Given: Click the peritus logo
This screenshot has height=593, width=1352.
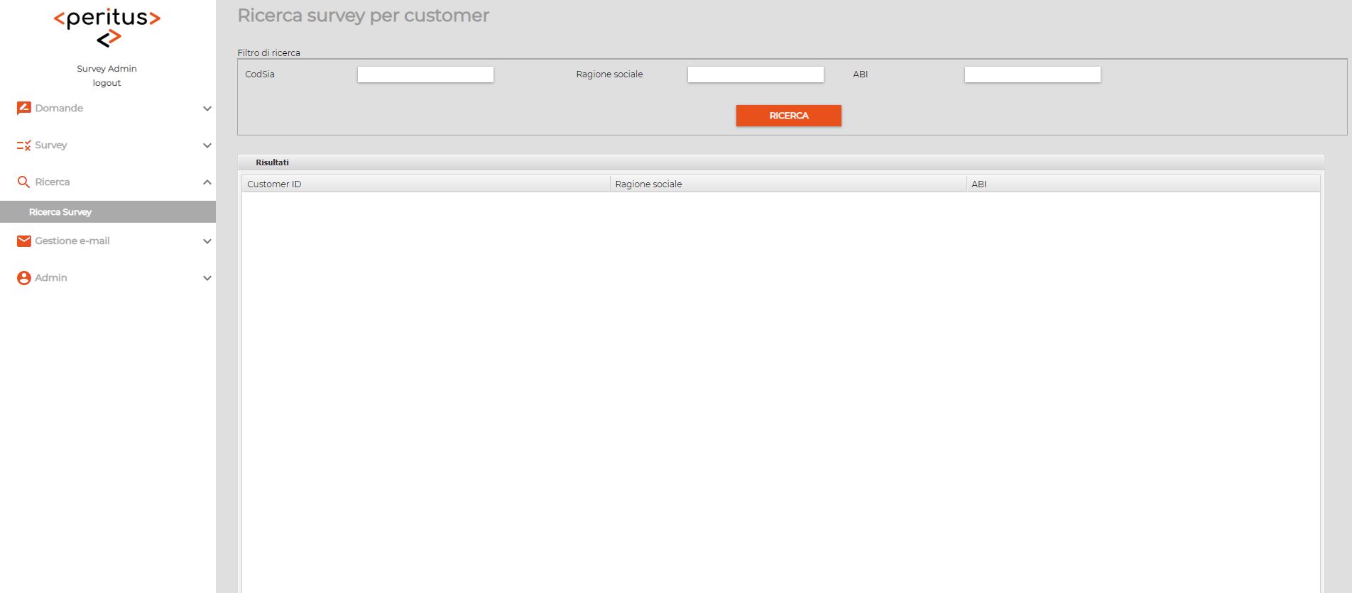Looking at the screenshot, I should coord(107,28).
